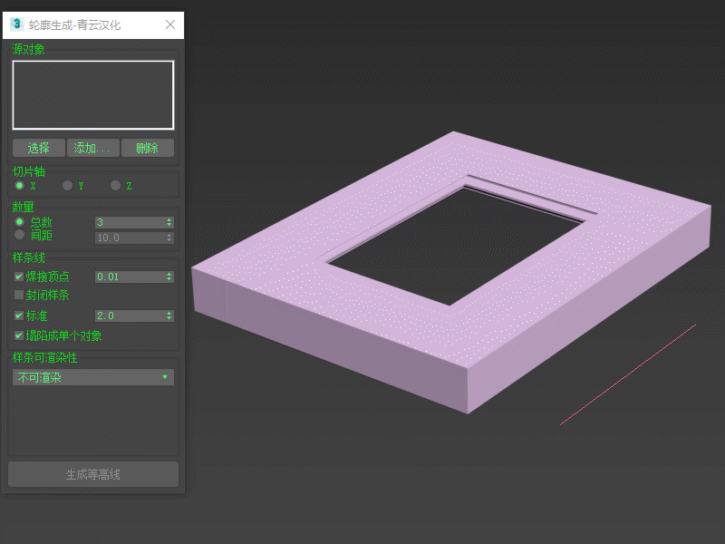Click the 选择 button
This screenshot has width=725, height=544.
click(x=39, y=148)
